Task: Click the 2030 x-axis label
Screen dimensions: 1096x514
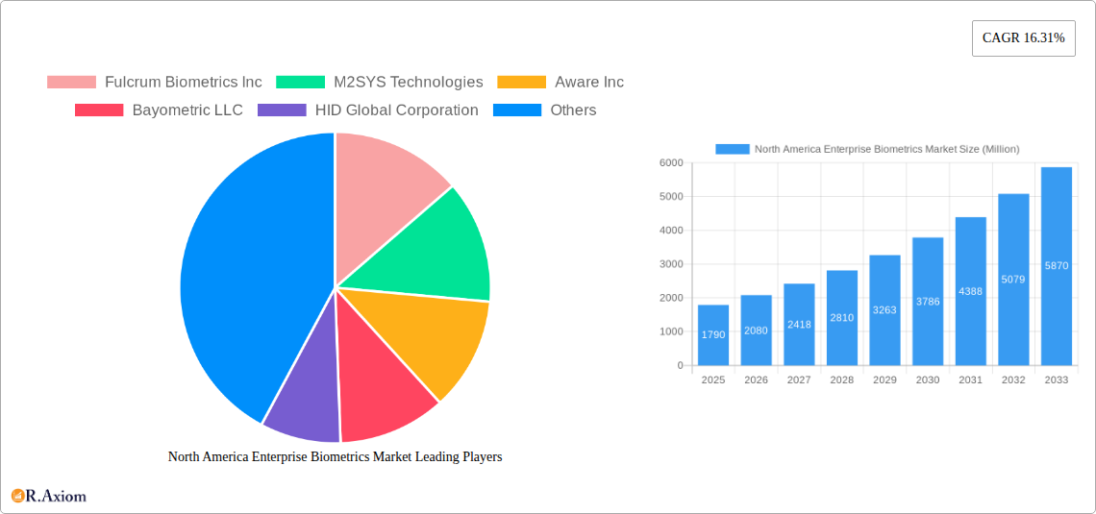Action: click(x=928, y=380)
